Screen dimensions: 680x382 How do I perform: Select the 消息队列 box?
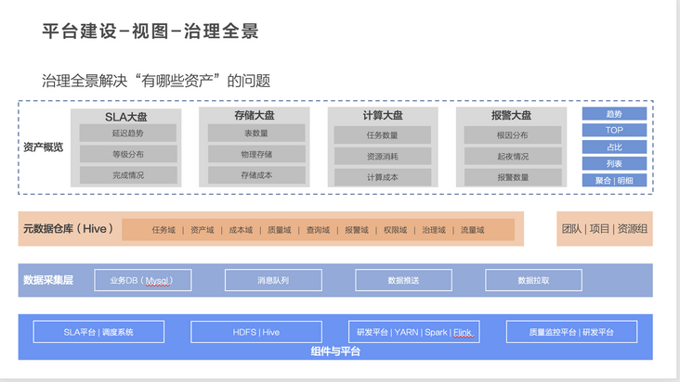coord(273,280)
